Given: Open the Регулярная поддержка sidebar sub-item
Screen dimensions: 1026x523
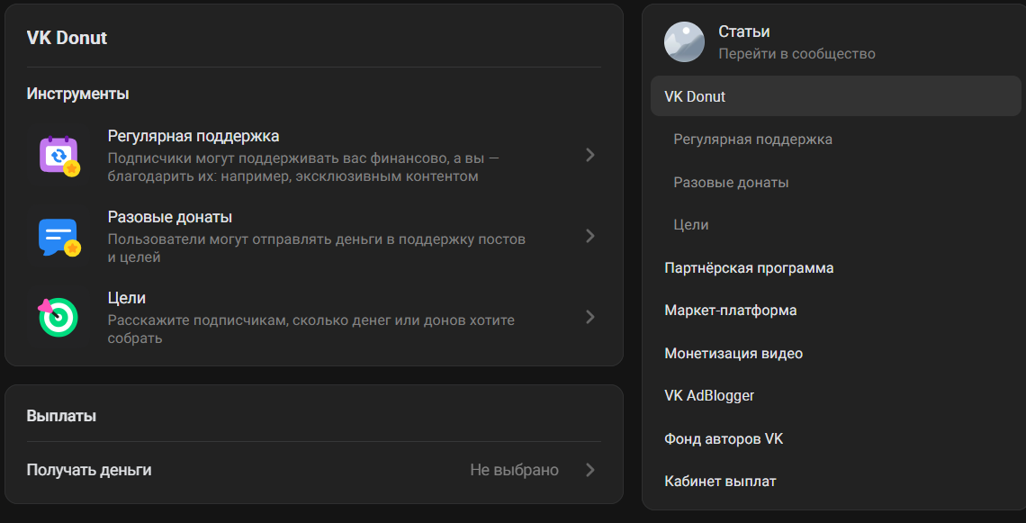Looking at the screenshot, I should tap(751, 139).
